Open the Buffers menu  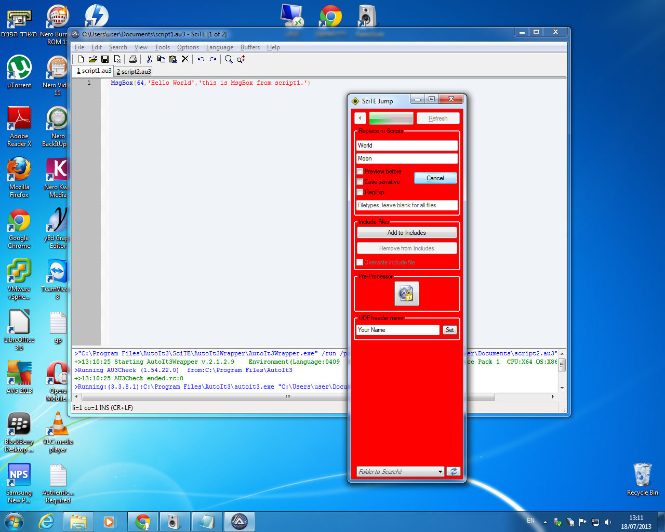[250, 47]
